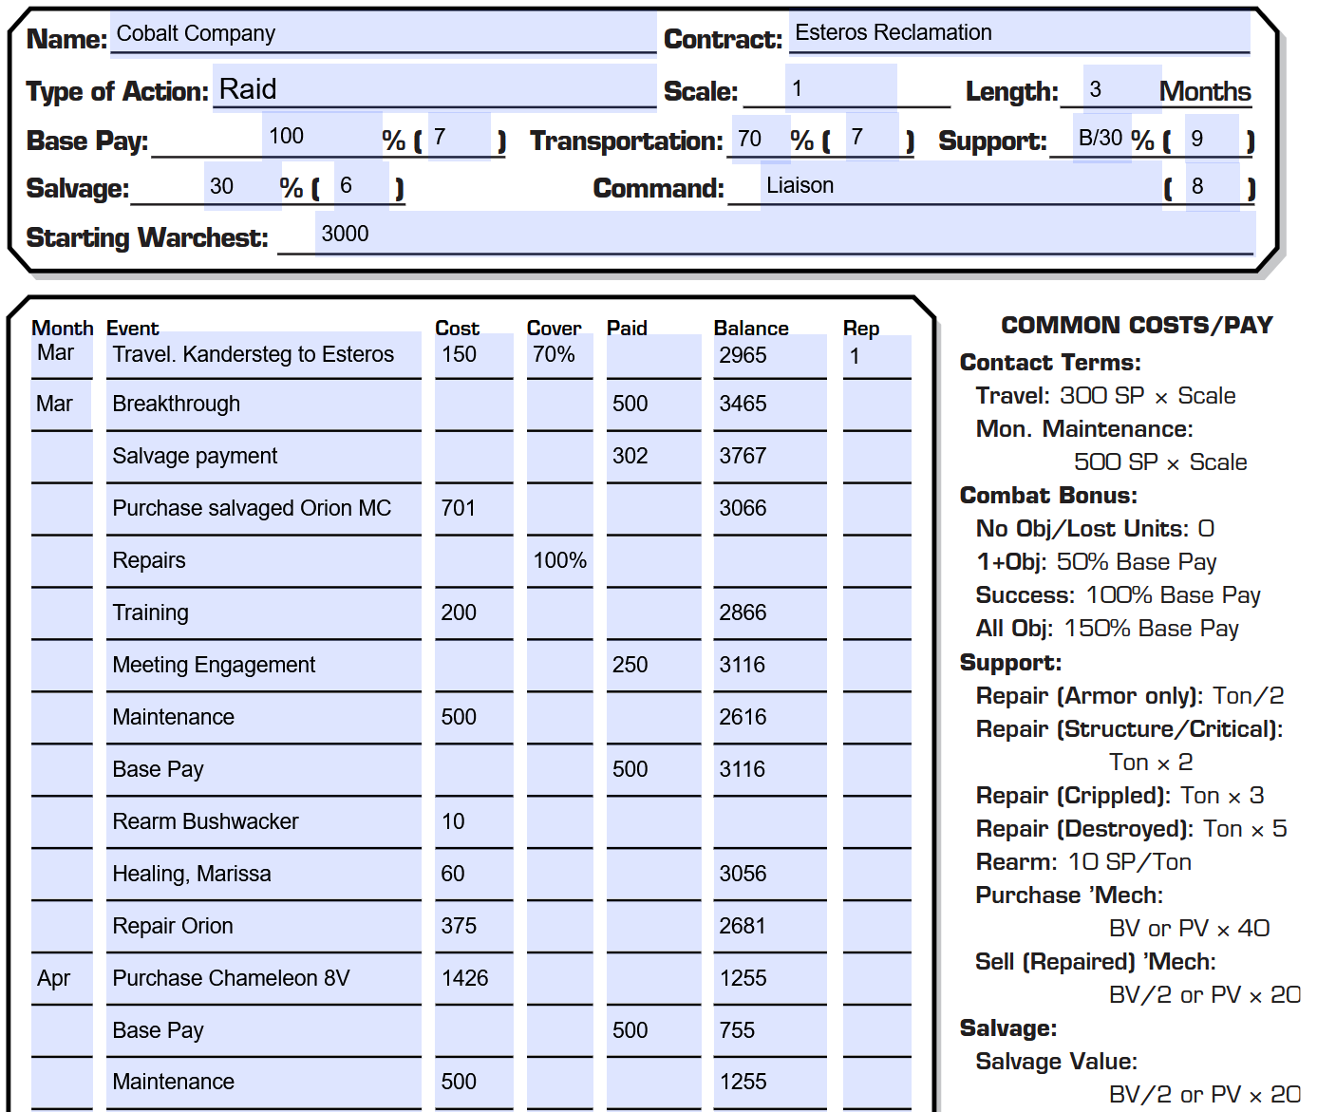Click the Month field of the Breakthrough row
The image size is (1317, 1112).
click(x=62, y=405)
